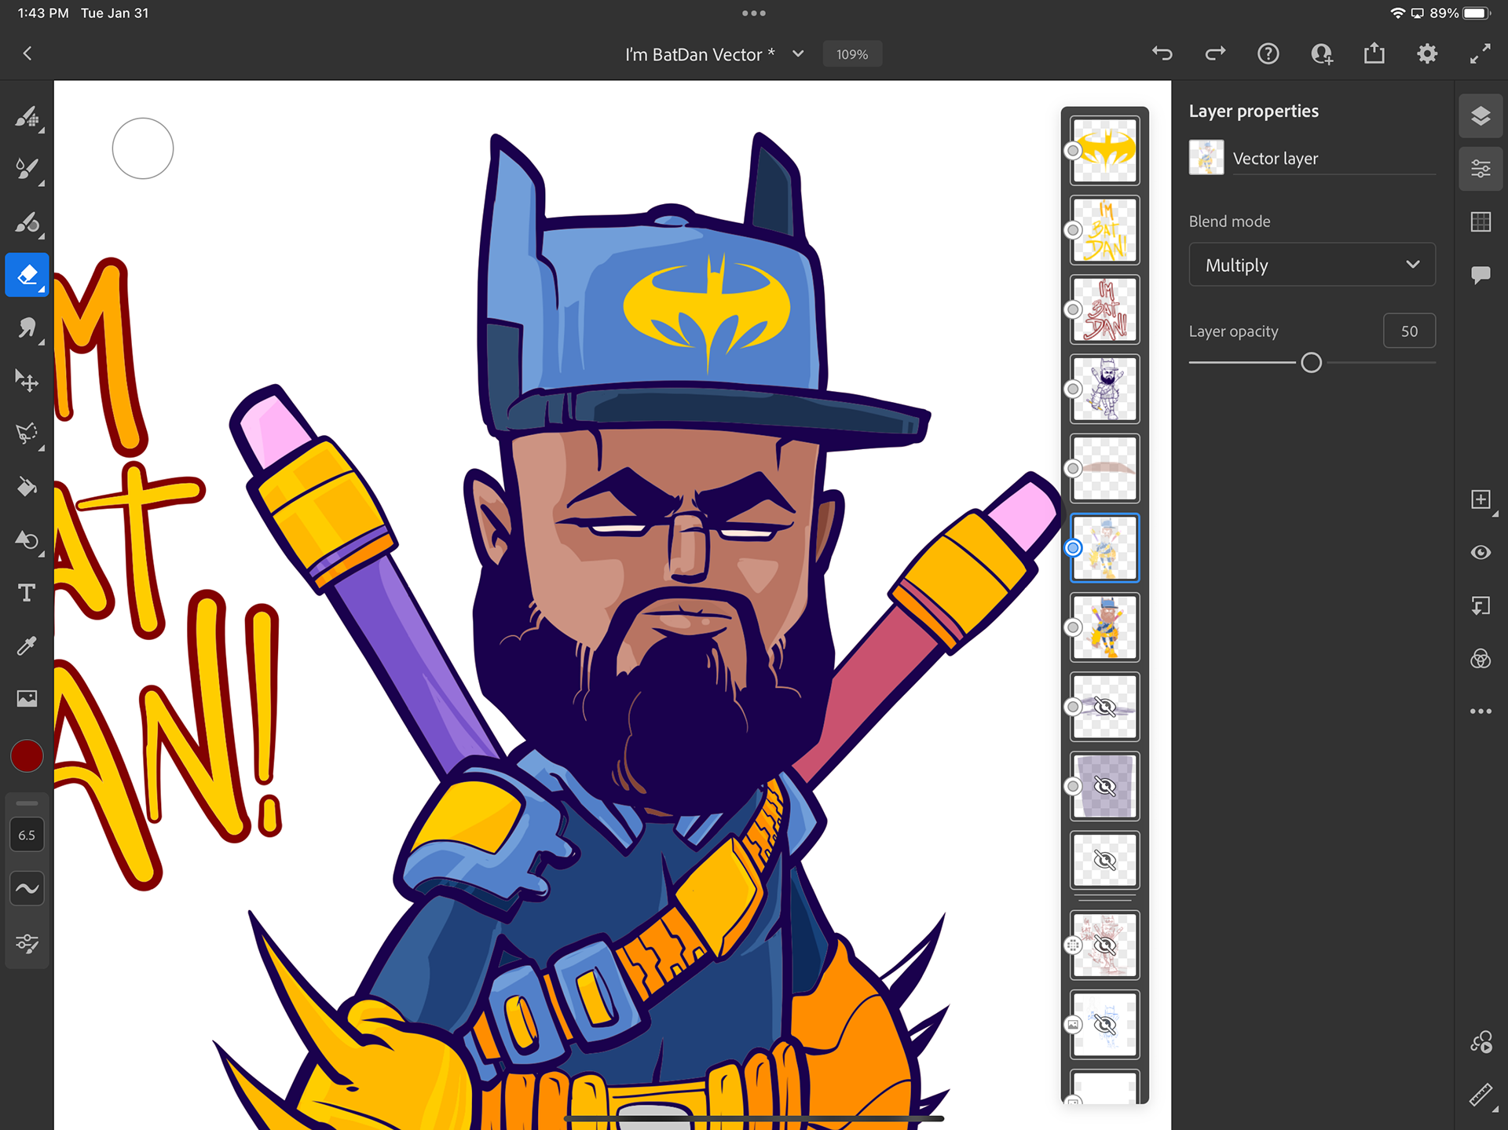The image size is (1508, 1130).
Task: Edit the layer opacity value 50
Action: click(1409, 331)
